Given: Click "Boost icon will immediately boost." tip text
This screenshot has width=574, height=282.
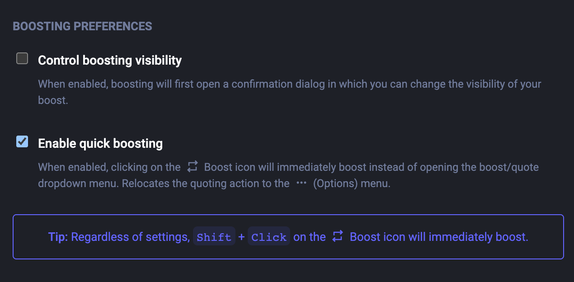Looking at the screenshot, I should click(x=439, y=237).
